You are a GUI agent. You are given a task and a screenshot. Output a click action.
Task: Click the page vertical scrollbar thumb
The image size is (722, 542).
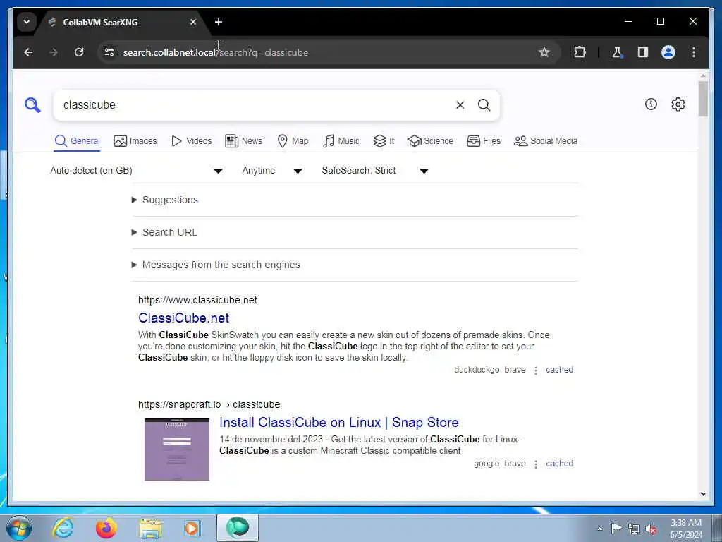click(703, 99)
